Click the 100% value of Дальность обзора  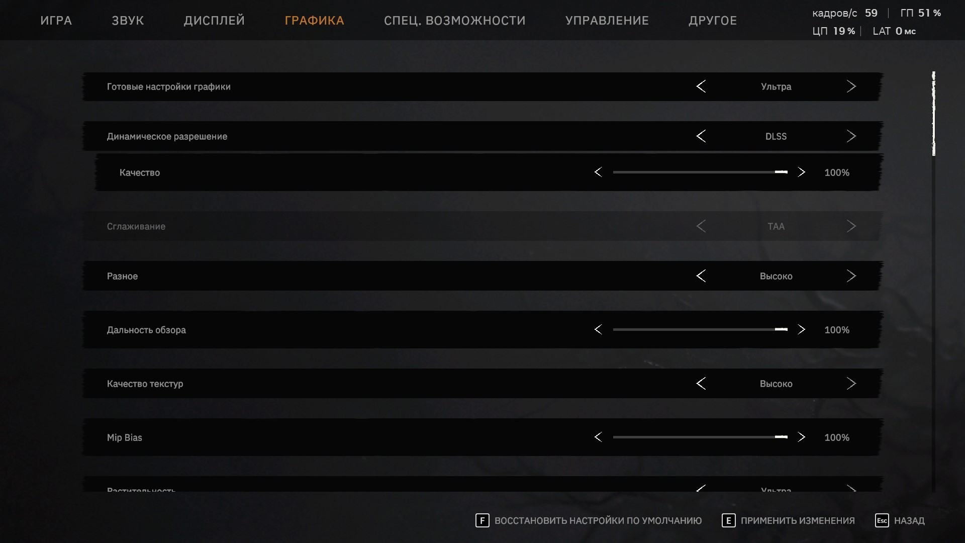pos(837,330)
